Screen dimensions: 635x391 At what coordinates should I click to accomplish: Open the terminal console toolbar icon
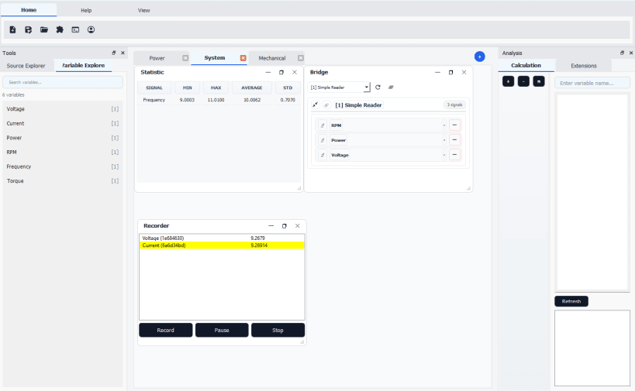tap(75, 29)
